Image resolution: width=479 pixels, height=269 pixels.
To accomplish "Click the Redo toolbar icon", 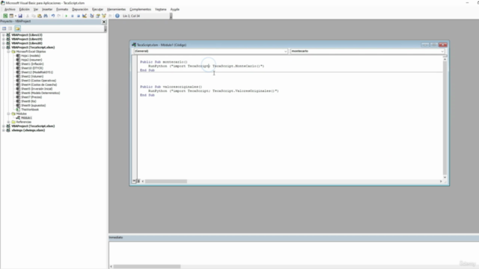I will [59, 16].
